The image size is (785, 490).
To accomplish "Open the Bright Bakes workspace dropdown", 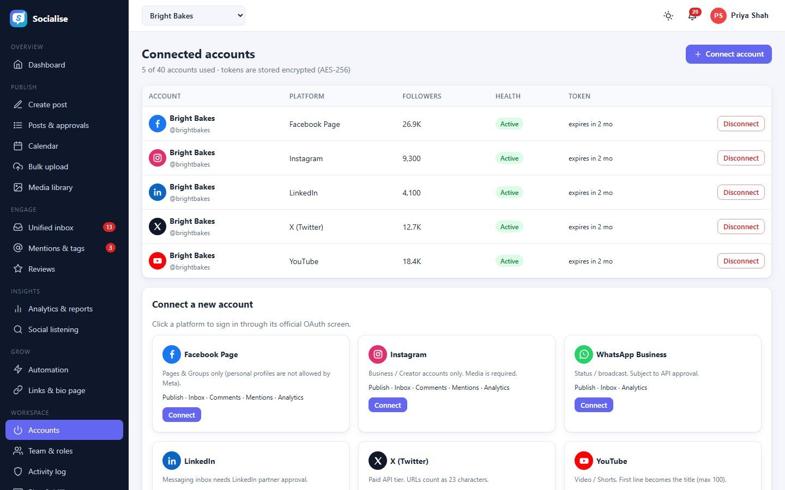I will (x=194, y=16).
